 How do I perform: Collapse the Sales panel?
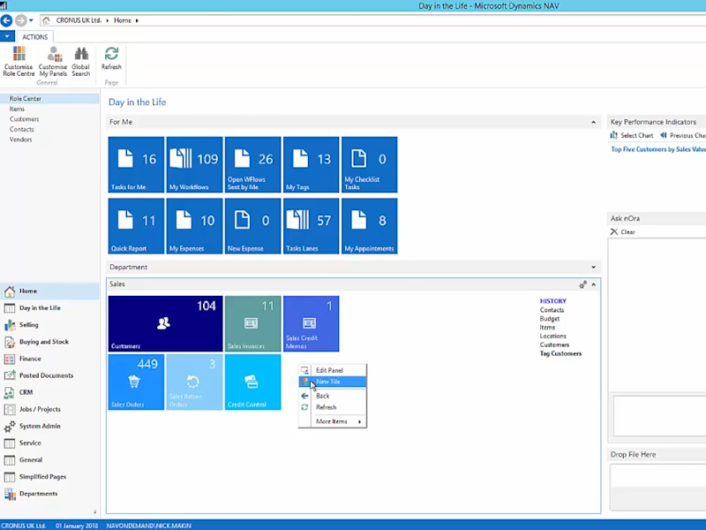point(593,284)
